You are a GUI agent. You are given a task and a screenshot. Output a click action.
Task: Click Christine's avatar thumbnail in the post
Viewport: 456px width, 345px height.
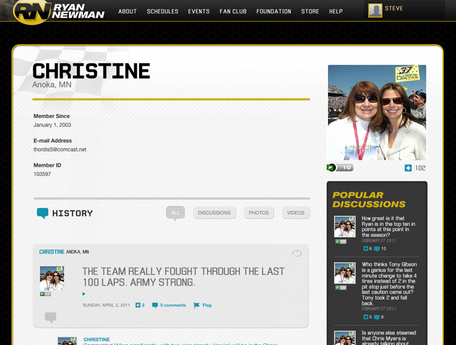coord(52,278)
